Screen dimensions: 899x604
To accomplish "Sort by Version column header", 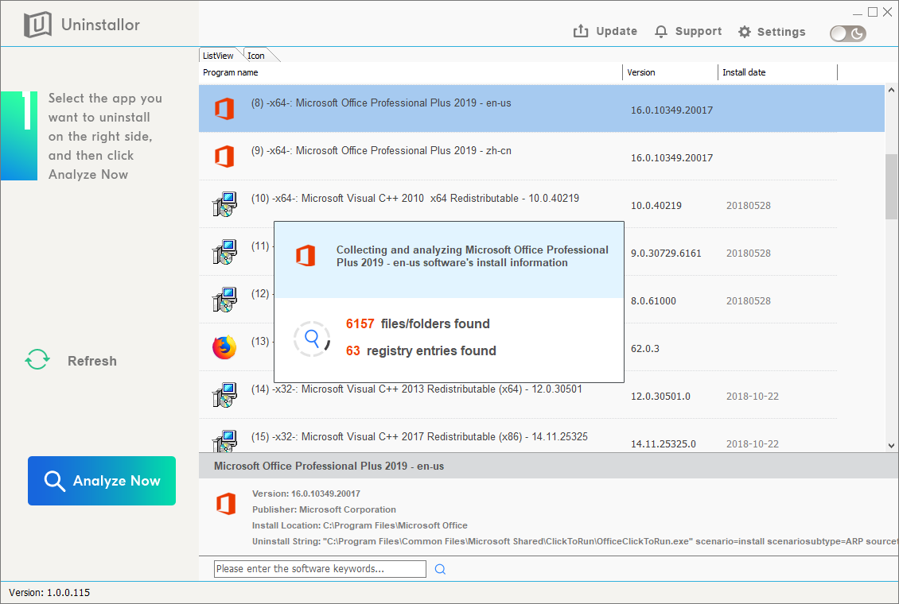I will pyautogui.click(x=670, y=72).
